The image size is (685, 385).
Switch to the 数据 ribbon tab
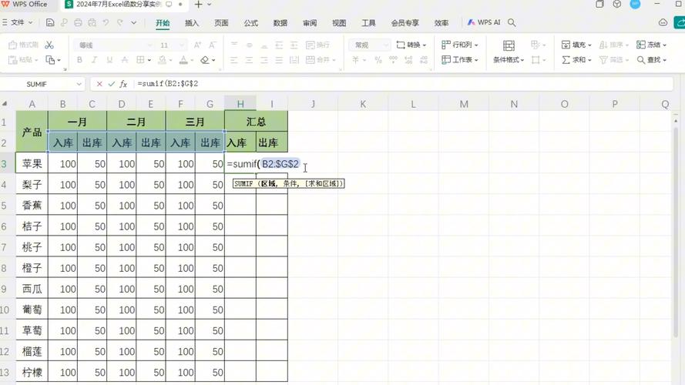(280, 22)
